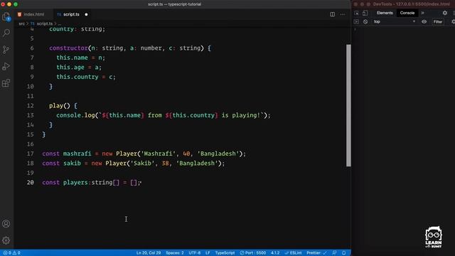The width and height of the screenshot is (455, 256).
Task: Click the number 38 on line 18
Action: [x=165, y=163]
